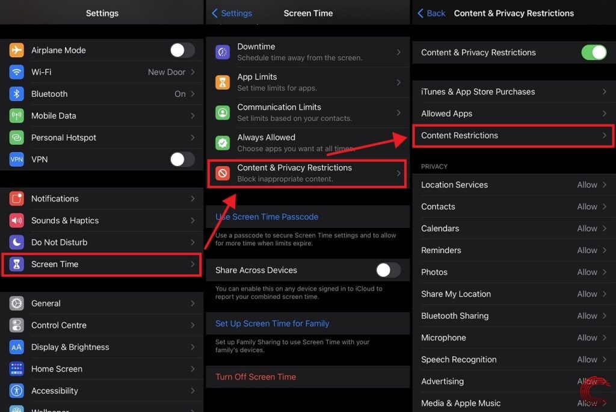616x412 pixels.
Task: Open Share My Location setting
Action: (x=514, y=294)
